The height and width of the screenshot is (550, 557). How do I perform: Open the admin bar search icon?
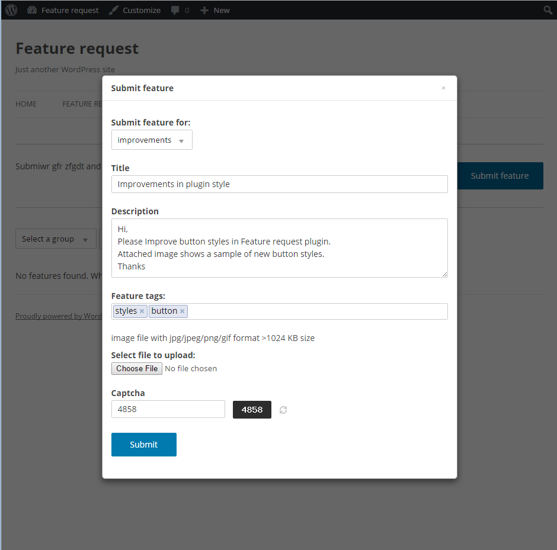point(548,10)
